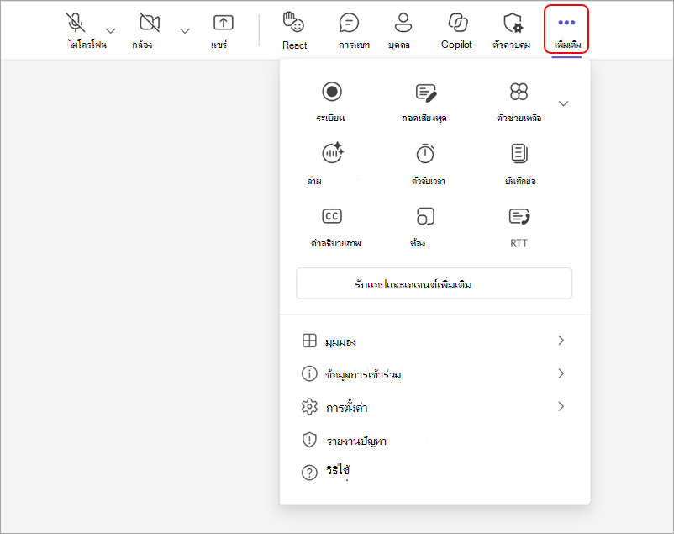Open the host controls (ตัวควบคุม) shield icon
The height and width of the screenshot is (534, 674).
(513, 23)
